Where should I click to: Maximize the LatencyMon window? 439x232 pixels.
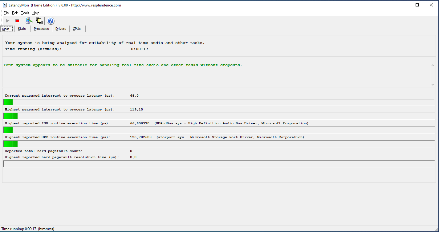417,5
